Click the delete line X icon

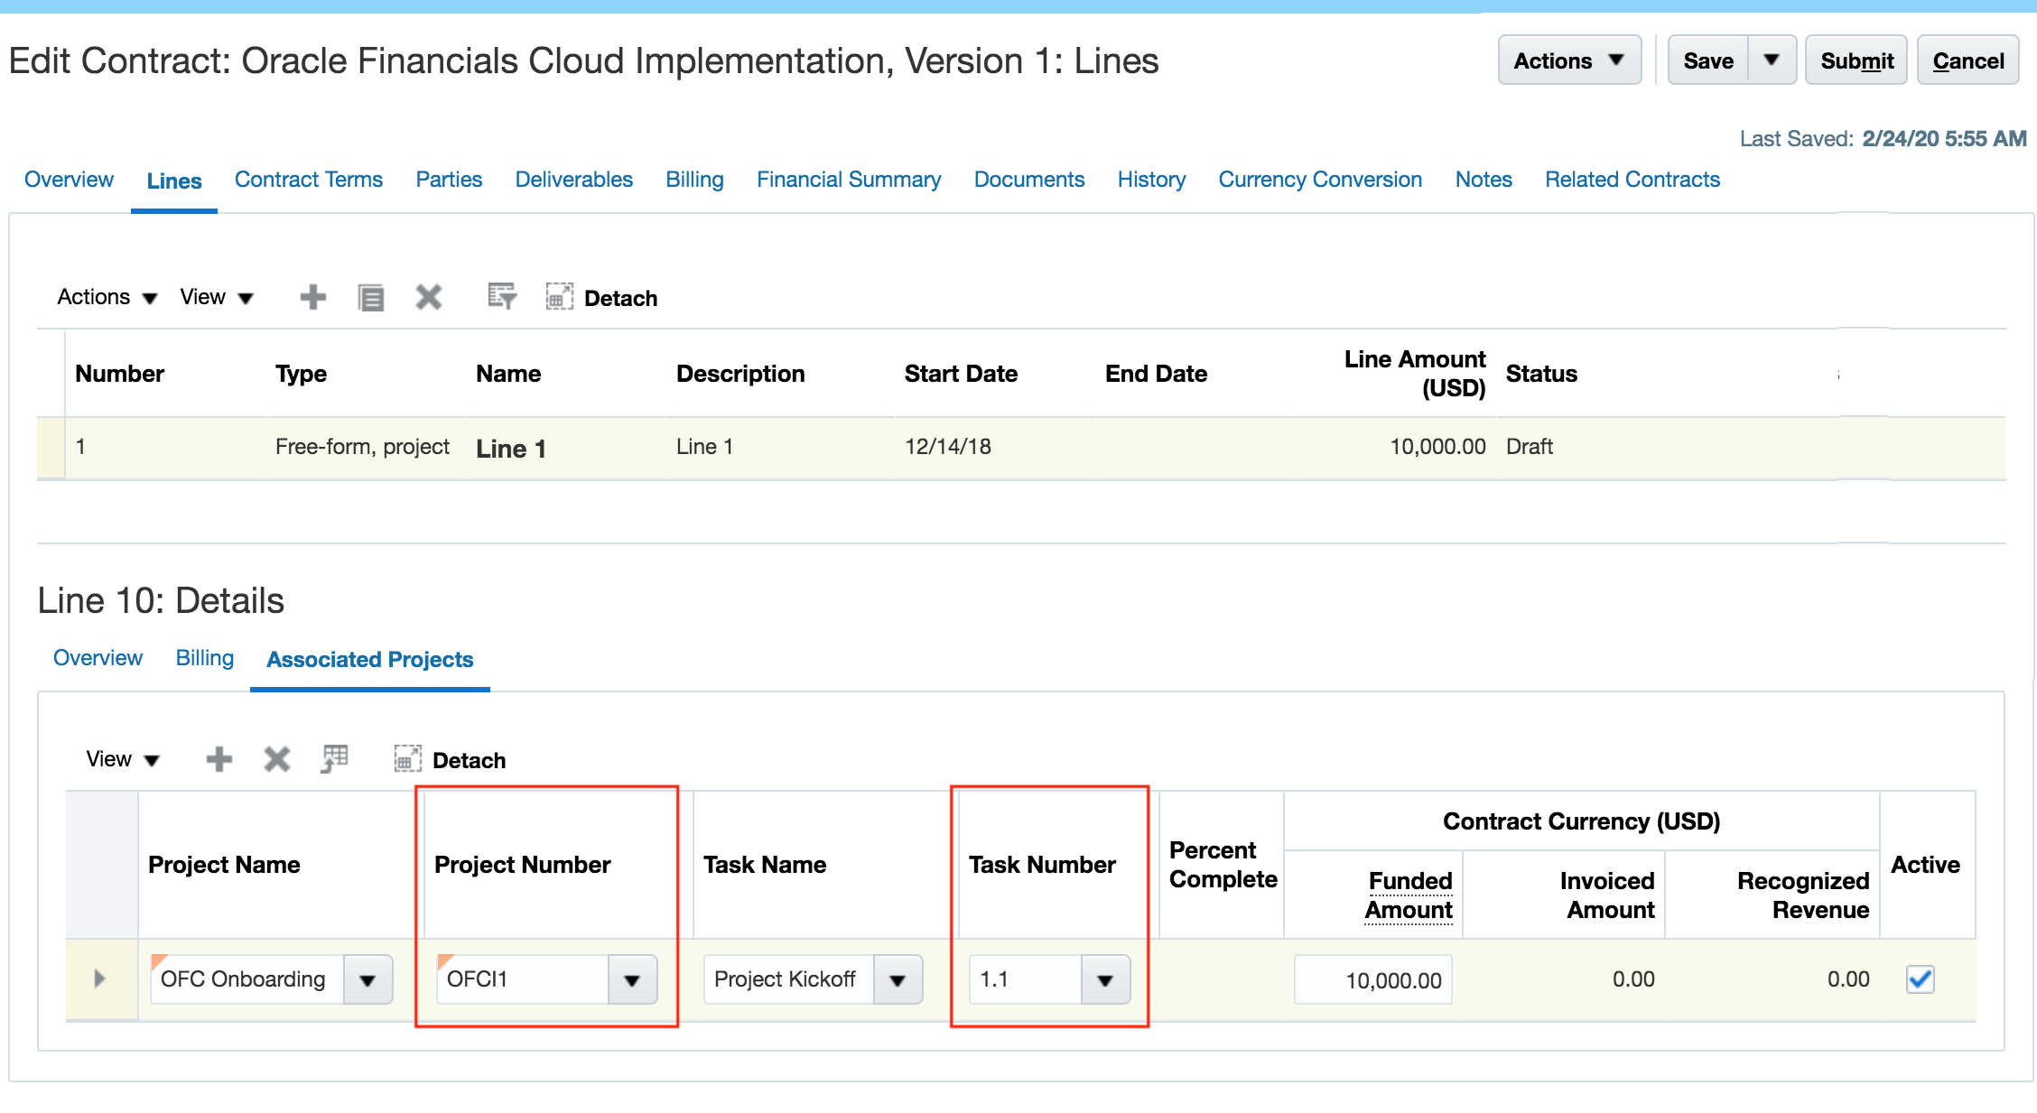pyautogui.click(x=428, y=297)
